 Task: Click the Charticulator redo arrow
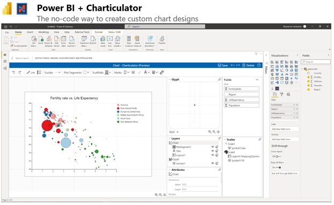[x=20, y=72]
